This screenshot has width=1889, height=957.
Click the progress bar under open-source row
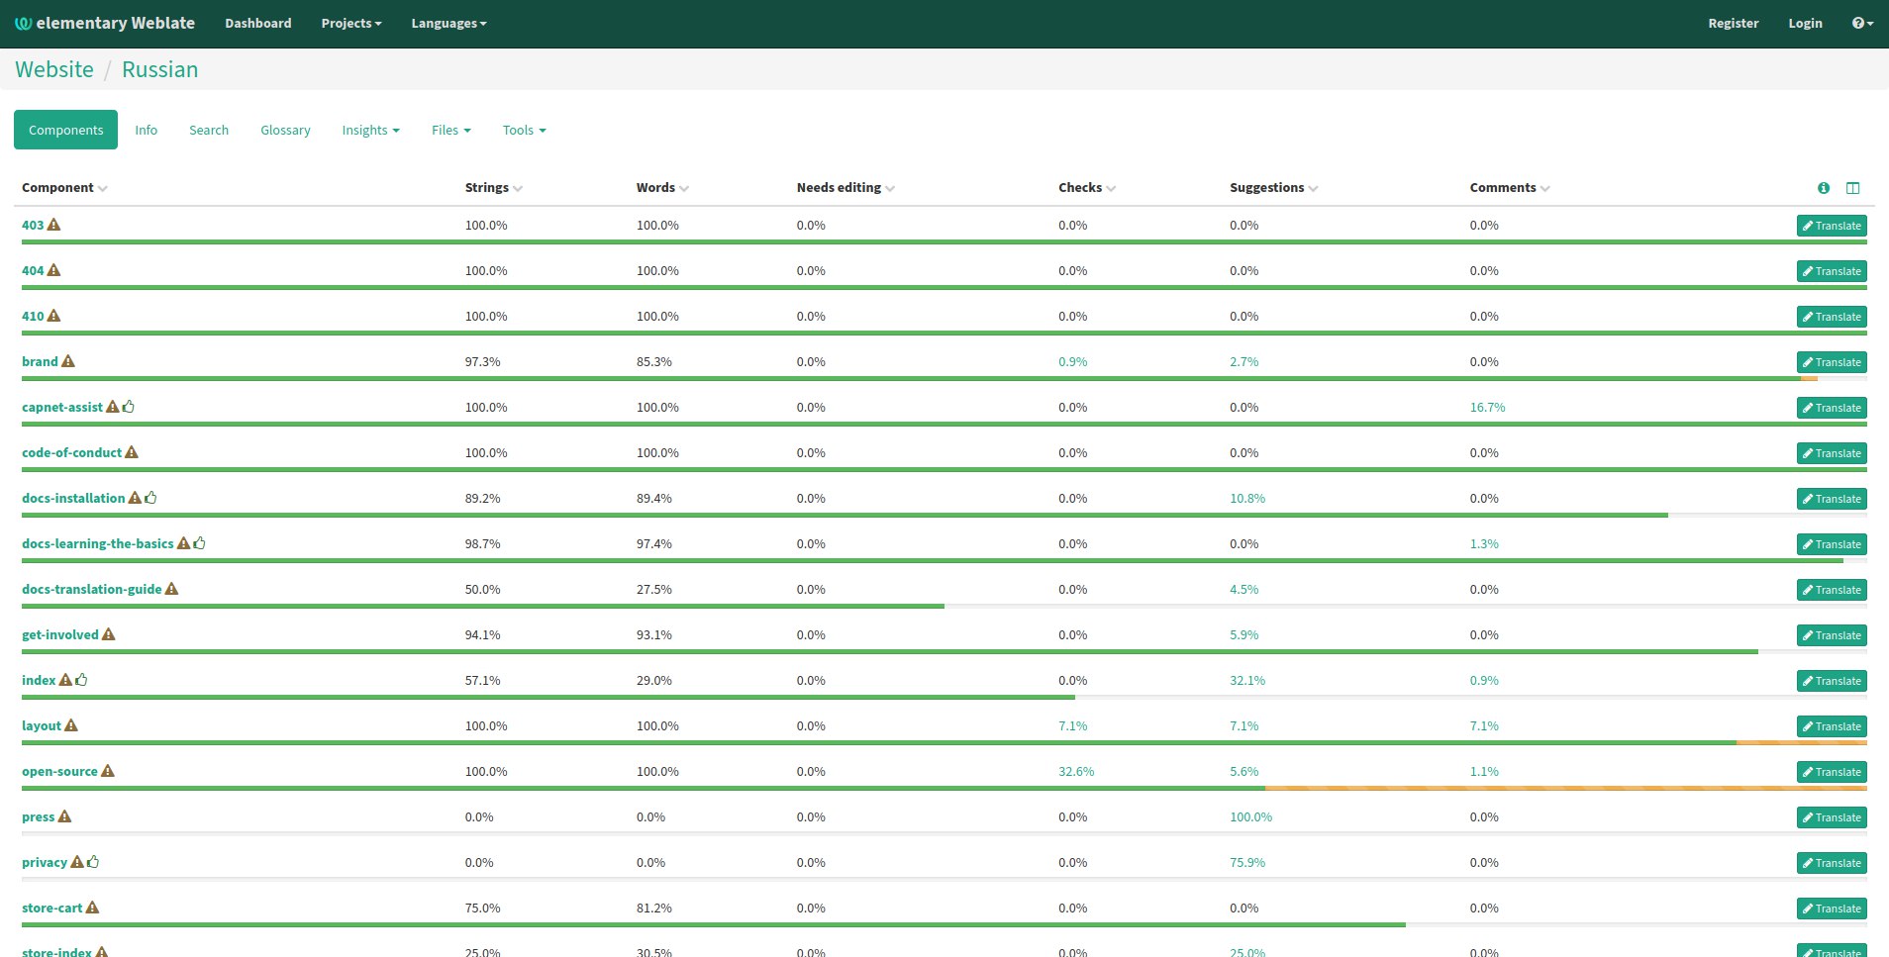click(944, 788)
